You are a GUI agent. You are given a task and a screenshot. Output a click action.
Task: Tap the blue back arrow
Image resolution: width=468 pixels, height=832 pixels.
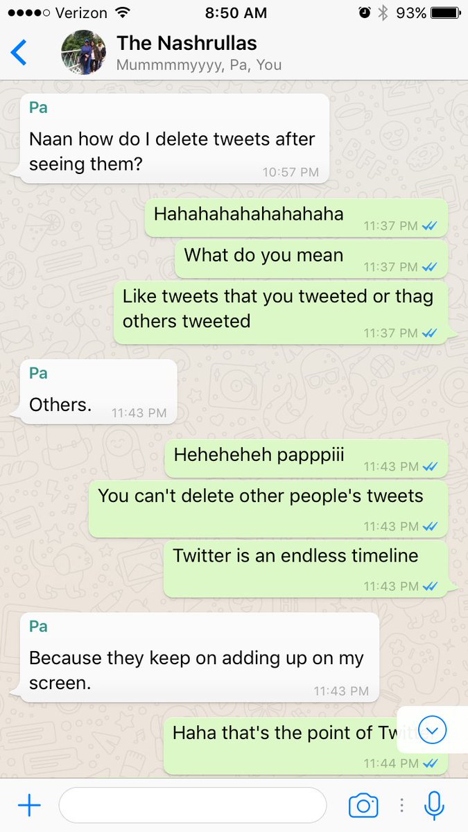pos(19,53)
